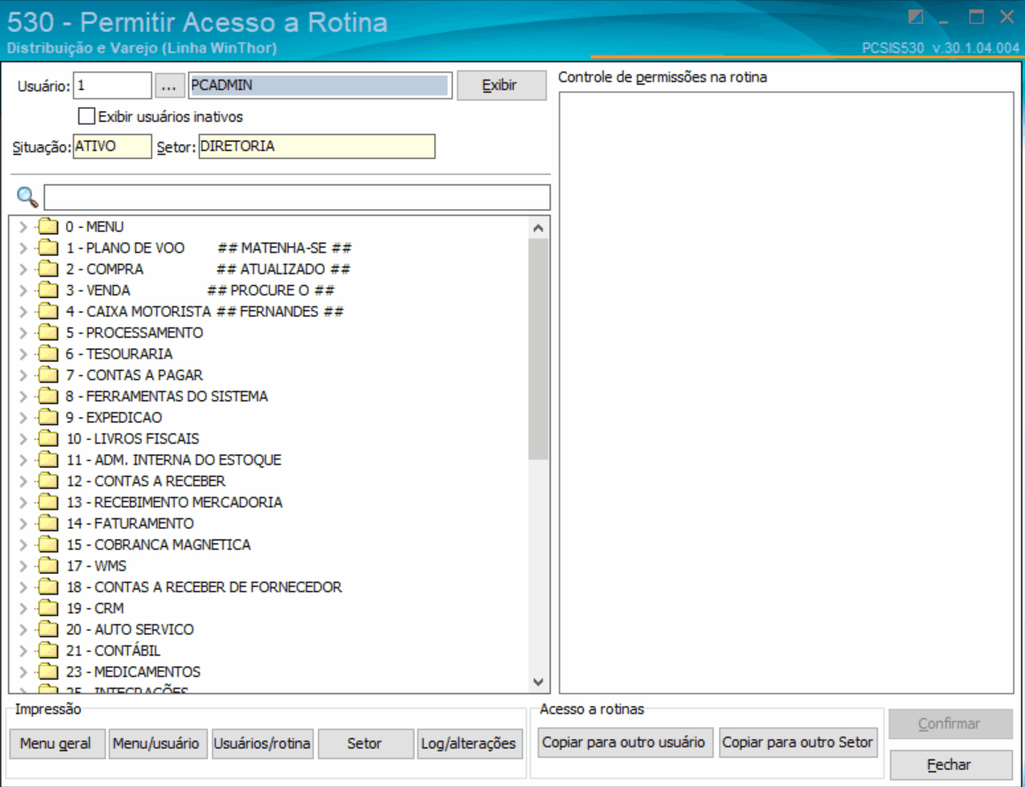Expand the 3 - VENDA tree node
Image resolution: width=1025 pixels, height=787 pixels.
click(x=24, y=290)
